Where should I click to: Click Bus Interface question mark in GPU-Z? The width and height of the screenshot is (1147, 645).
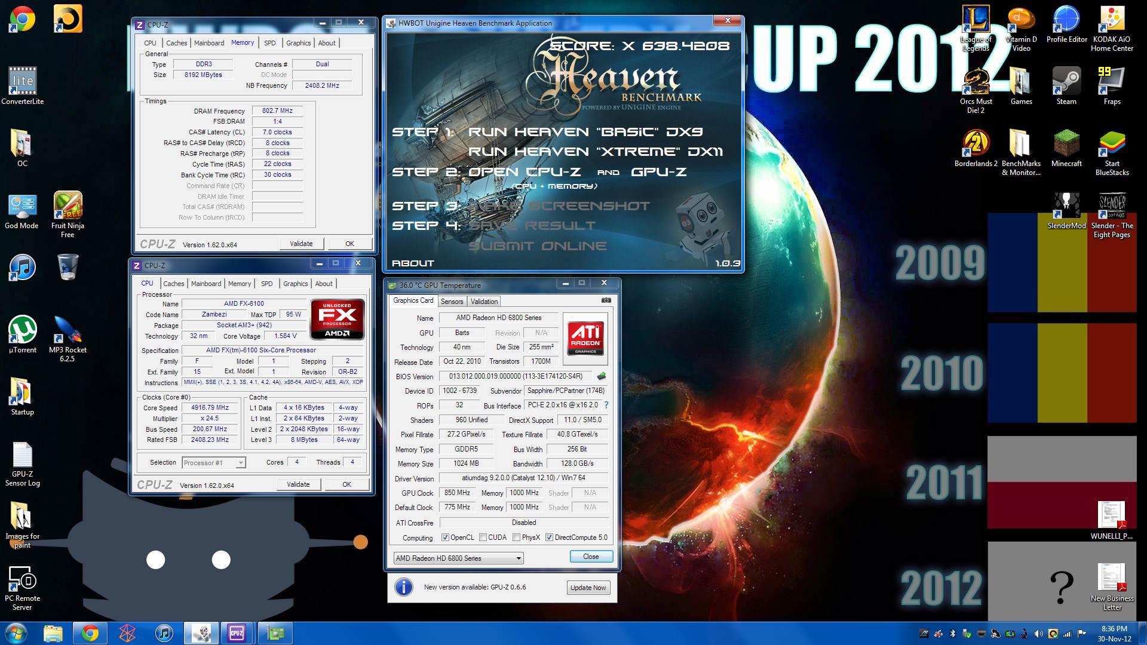tap(606, 405)
